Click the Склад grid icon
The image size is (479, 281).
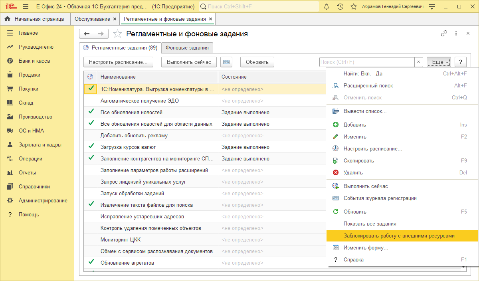click(x=10, y=103)
